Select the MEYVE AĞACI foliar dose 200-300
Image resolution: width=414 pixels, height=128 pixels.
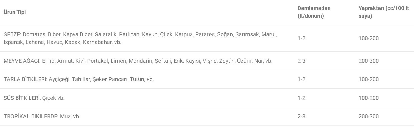click(368, 61)
